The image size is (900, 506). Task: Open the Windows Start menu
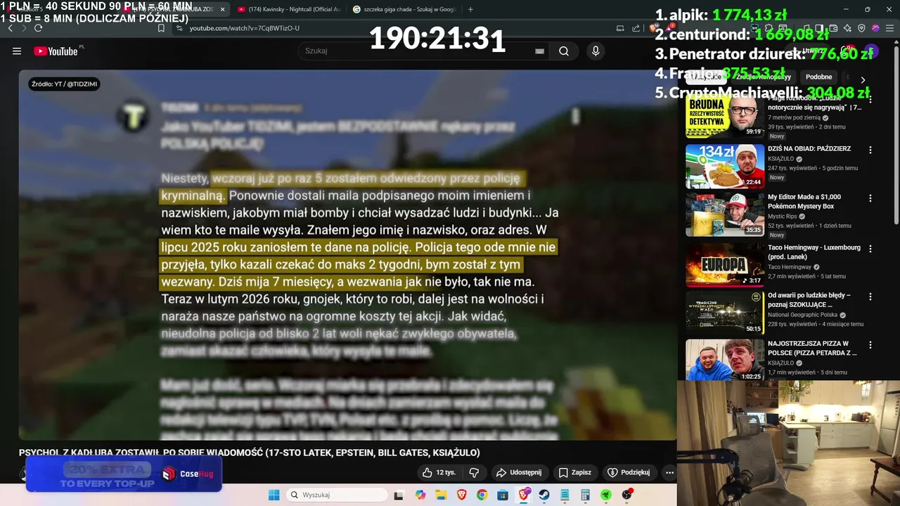(x=274, y=495)
